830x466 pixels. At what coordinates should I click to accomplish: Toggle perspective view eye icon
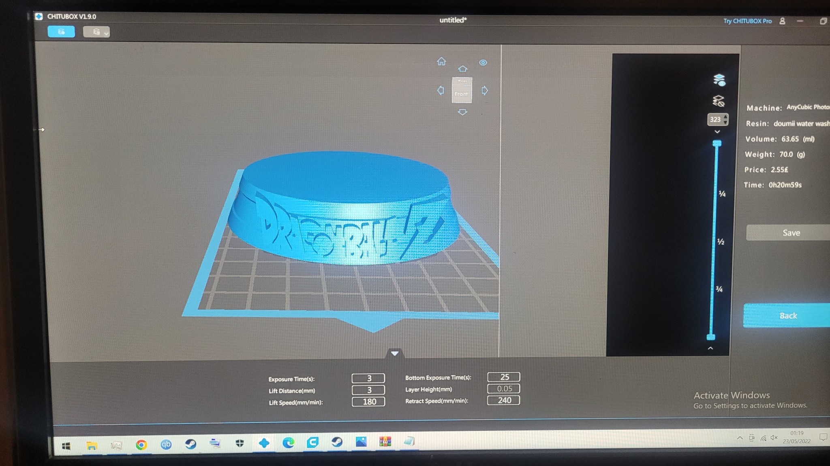483,63
